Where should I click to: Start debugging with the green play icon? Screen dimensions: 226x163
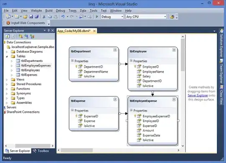(x=97, y=17)
